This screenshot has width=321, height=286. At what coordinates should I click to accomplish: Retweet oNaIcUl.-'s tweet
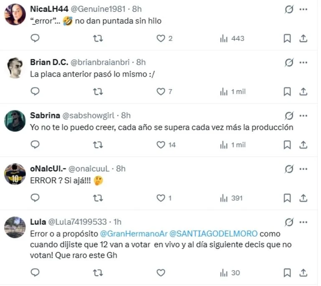tap(98, 198)
